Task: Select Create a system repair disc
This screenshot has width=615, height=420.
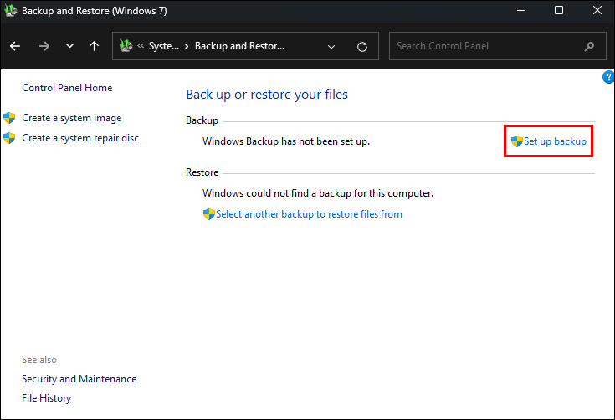Action: coord(80,138)
